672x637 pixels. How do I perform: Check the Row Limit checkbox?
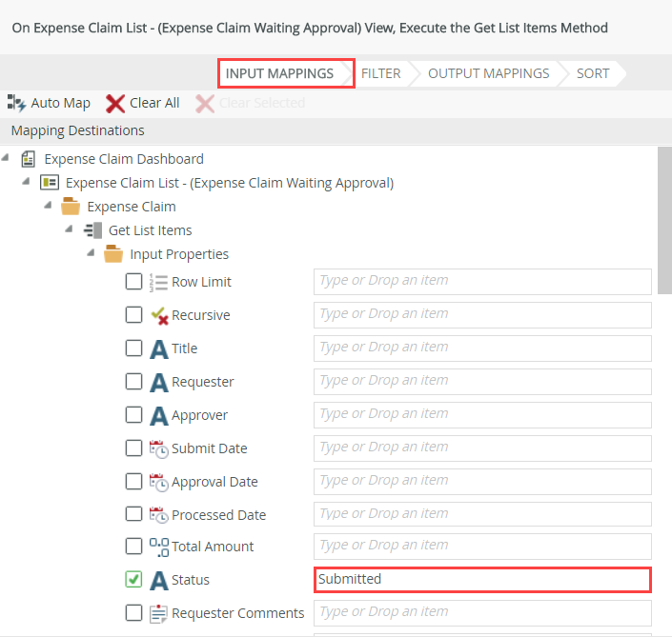(133, 282)
